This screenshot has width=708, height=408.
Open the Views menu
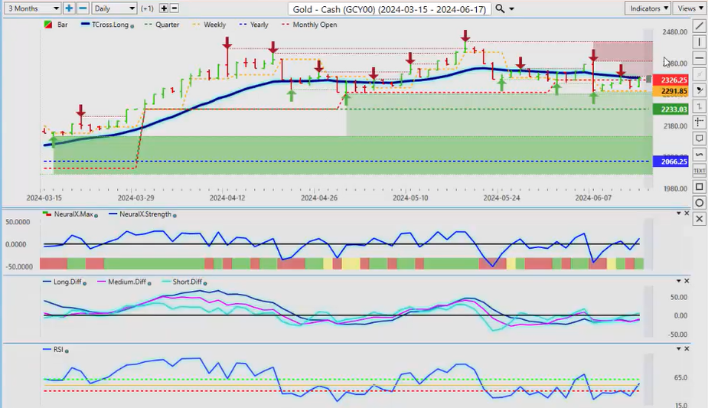click(690, 8)
